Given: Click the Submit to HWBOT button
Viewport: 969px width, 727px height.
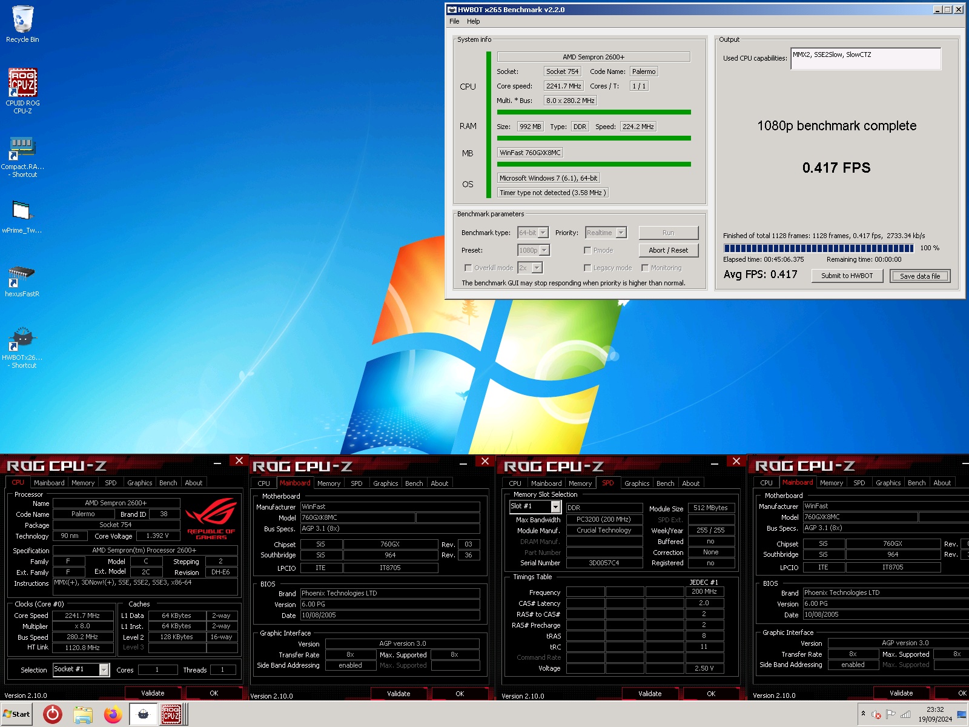Looking at the screenshot, I should point(847,276).
